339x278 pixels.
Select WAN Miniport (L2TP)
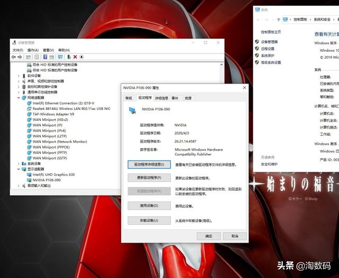(x=49, y=136)
